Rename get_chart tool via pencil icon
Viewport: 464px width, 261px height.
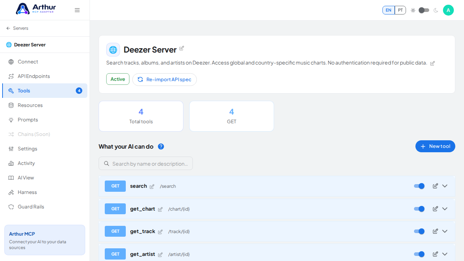[x=160, y=209]
